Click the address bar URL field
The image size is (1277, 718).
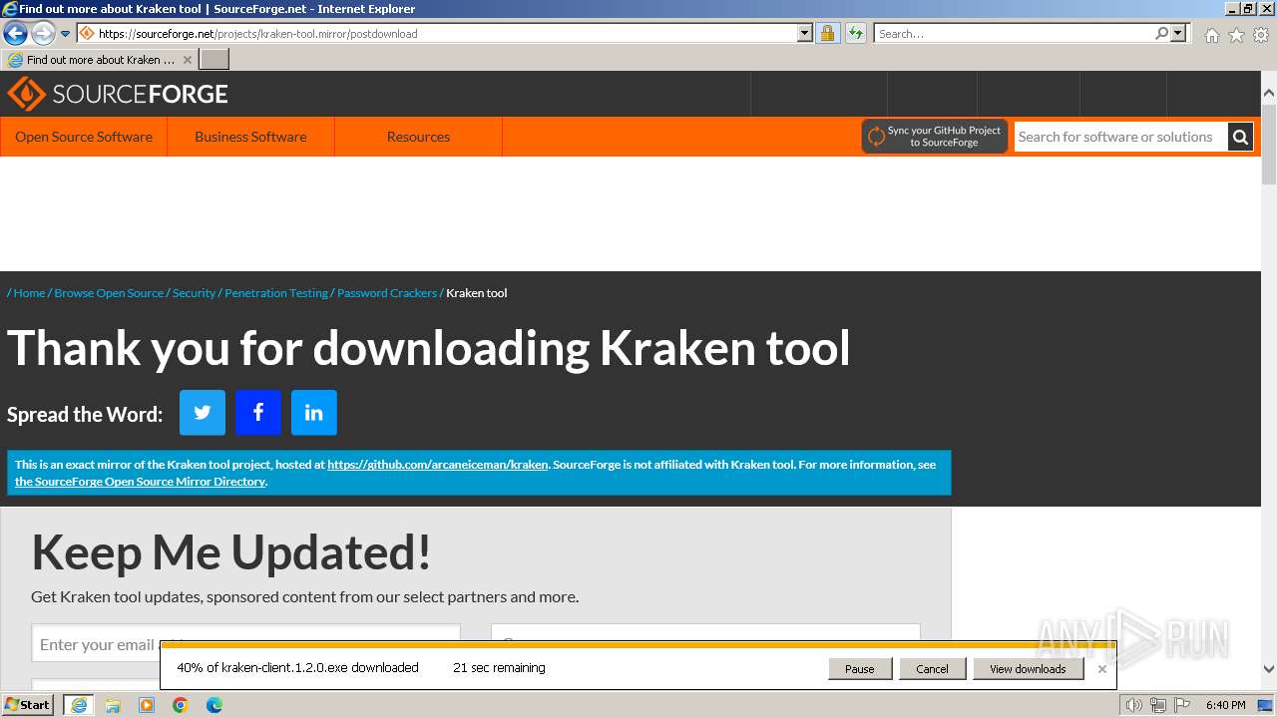446,33
